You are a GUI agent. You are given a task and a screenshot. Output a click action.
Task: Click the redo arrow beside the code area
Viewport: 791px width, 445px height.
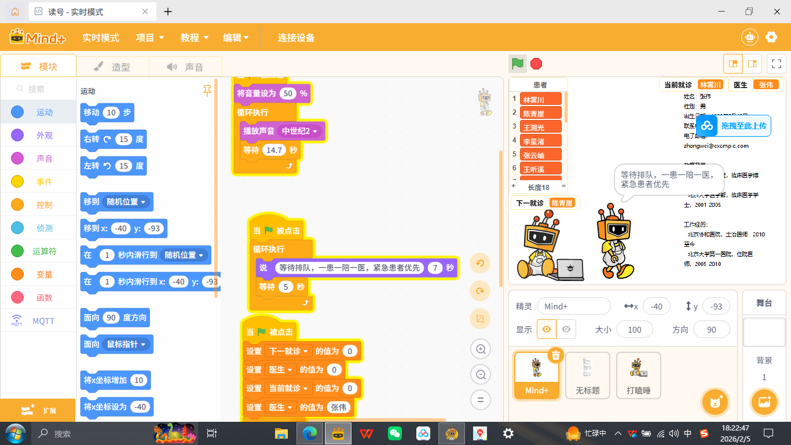click(480, 291)
